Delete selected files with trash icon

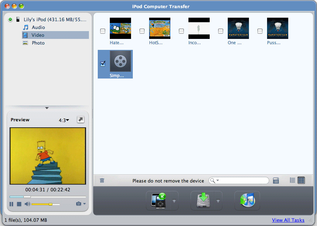coord(102,180)
